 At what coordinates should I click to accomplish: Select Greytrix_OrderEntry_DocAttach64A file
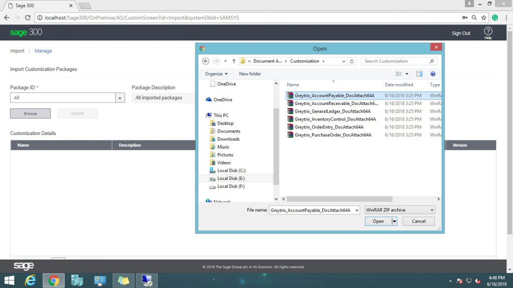tap(329, 127)
